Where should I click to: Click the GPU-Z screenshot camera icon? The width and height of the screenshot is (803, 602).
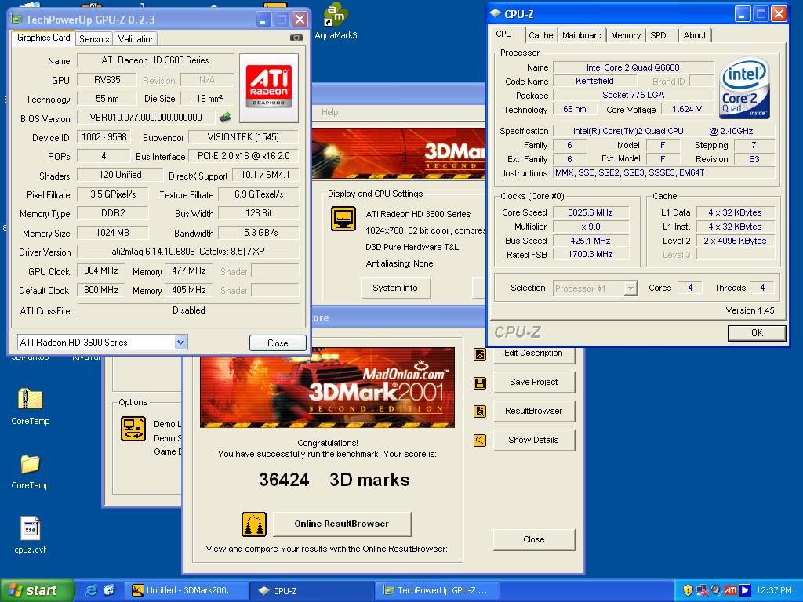296,38
